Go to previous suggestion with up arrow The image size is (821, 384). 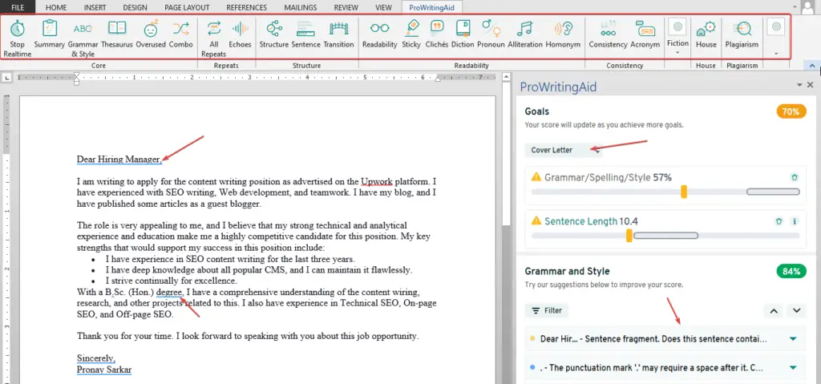(x=774, y=311)
